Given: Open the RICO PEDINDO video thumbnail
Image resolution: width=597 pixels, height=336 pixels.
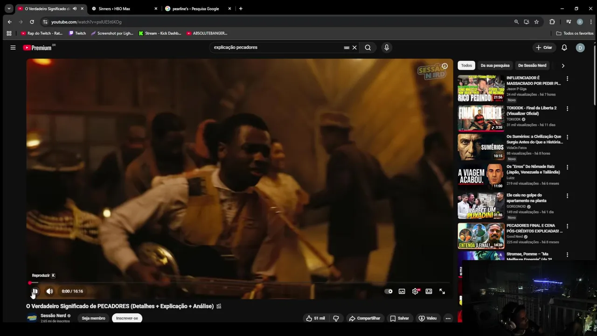Looking at the screenshot, I should tap(481, 88).
